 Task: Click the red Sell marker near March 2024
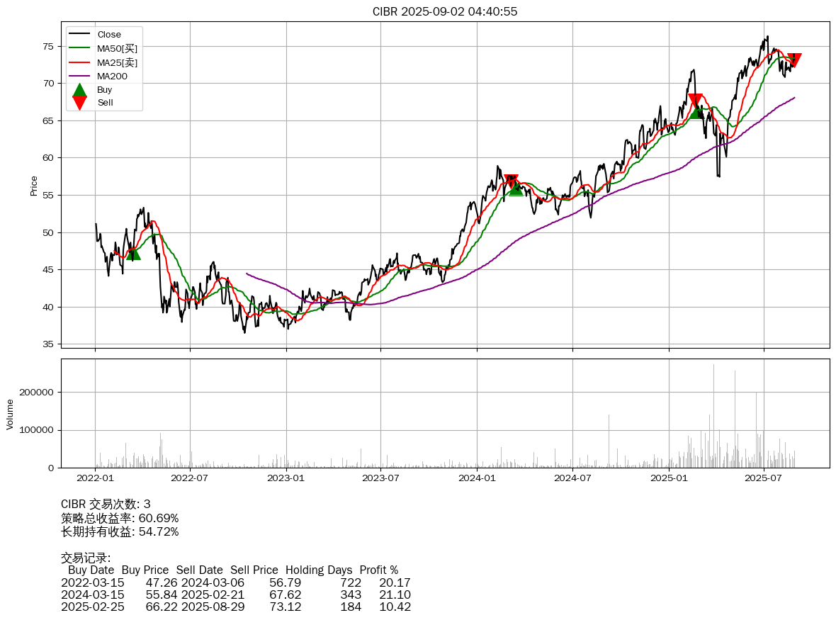coord(512,181)
